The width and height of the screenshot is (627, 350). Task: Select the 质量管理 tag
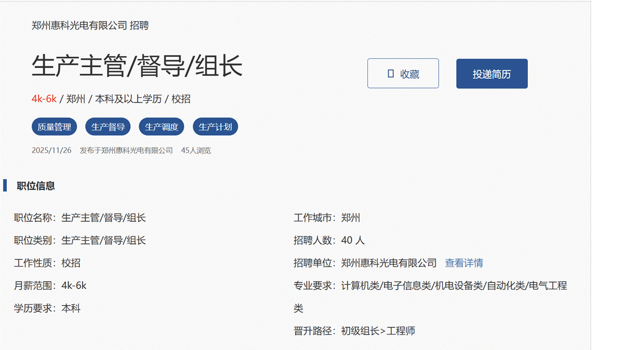coord(54,127)
